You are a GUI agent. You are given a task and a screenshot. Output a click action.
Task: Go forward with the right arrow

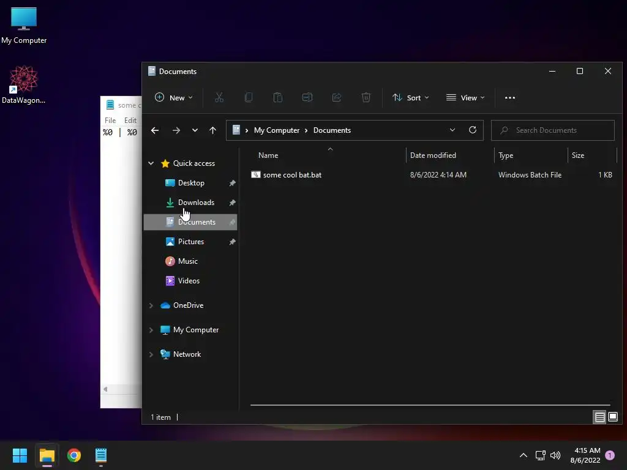(x=176, y=130)
